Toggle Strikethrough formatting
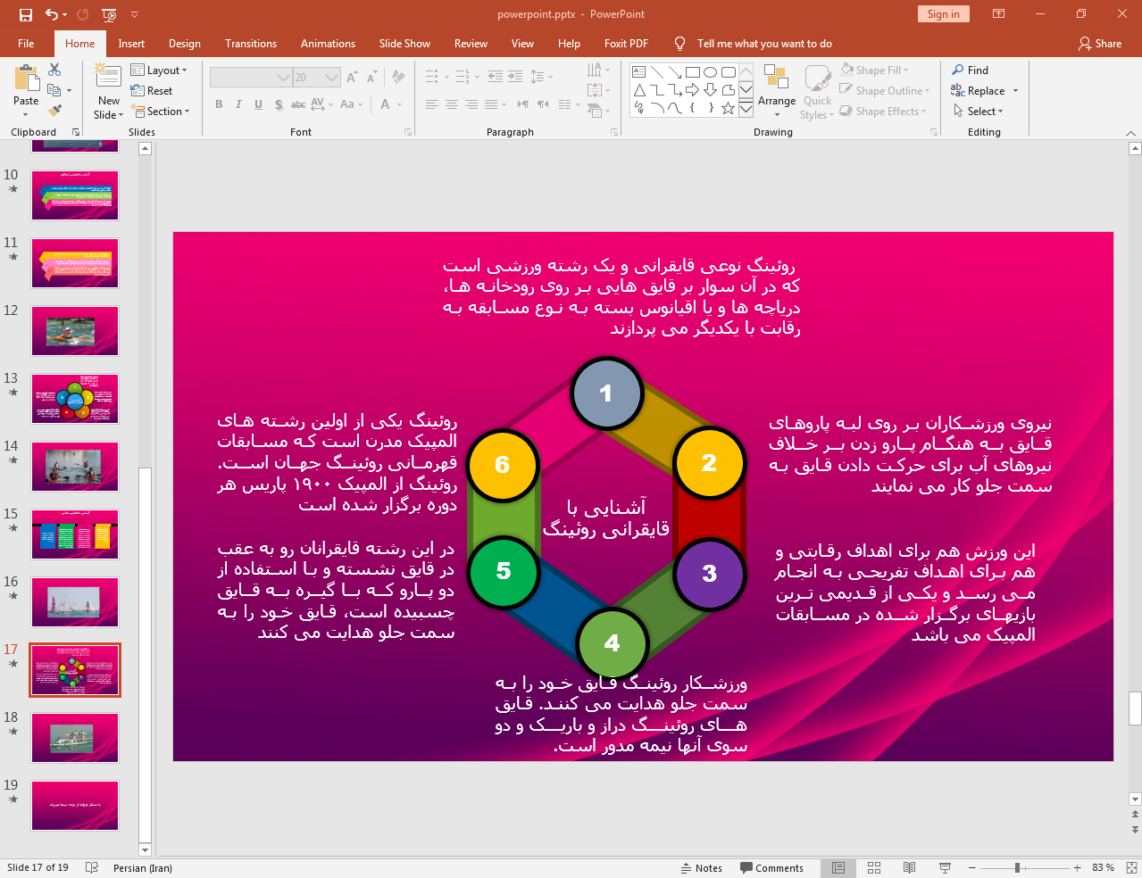Viewport: 1142px width, 878px height. [298, 104]
